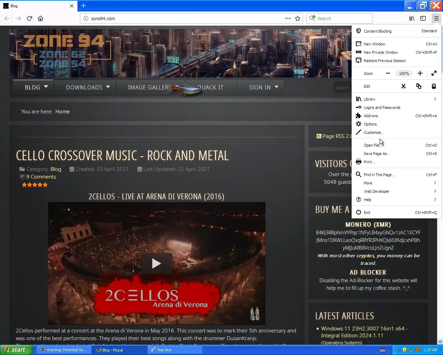The width and height of the screenshot is (443, 355).
Task: Click the Blog - Mypal taskbar button
Action: pos(119,350)
